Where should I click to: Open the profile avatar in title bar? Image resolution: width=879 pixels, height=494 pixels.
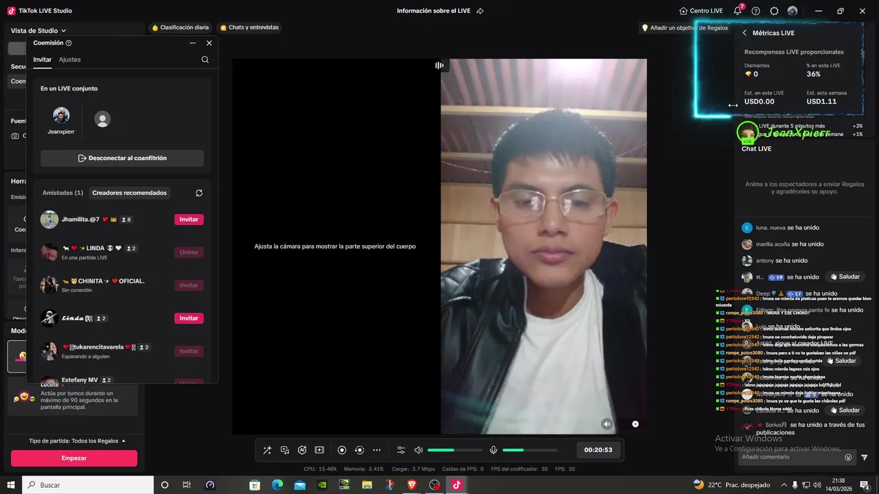click(792, 11)
